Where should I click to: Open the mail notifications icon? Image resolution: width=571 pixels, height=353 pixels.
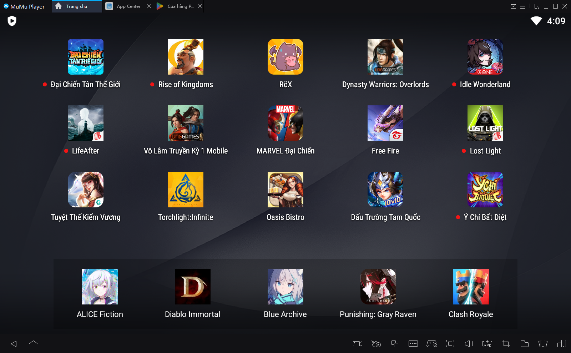[513, 6]
